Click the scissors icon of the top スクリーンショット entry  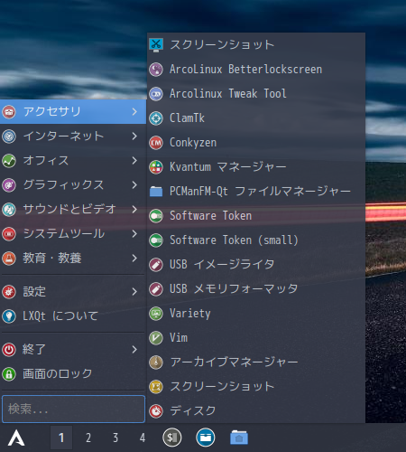tap(156, 45)
